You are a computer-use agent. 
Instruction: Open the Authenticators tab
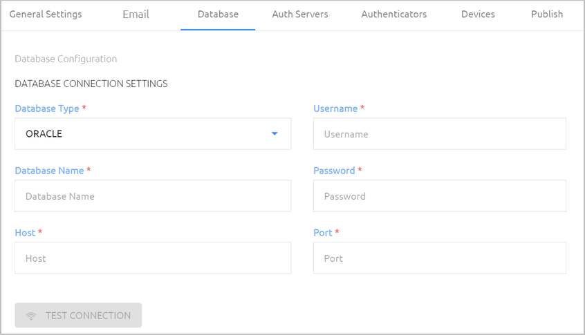(394, 15)
